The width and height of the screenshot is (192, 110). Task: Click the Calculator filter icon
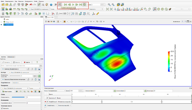point(3,14)
